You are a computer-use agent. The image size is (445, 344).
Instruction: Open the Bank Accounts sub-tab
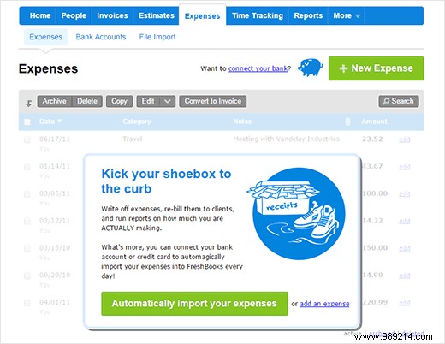101,37
